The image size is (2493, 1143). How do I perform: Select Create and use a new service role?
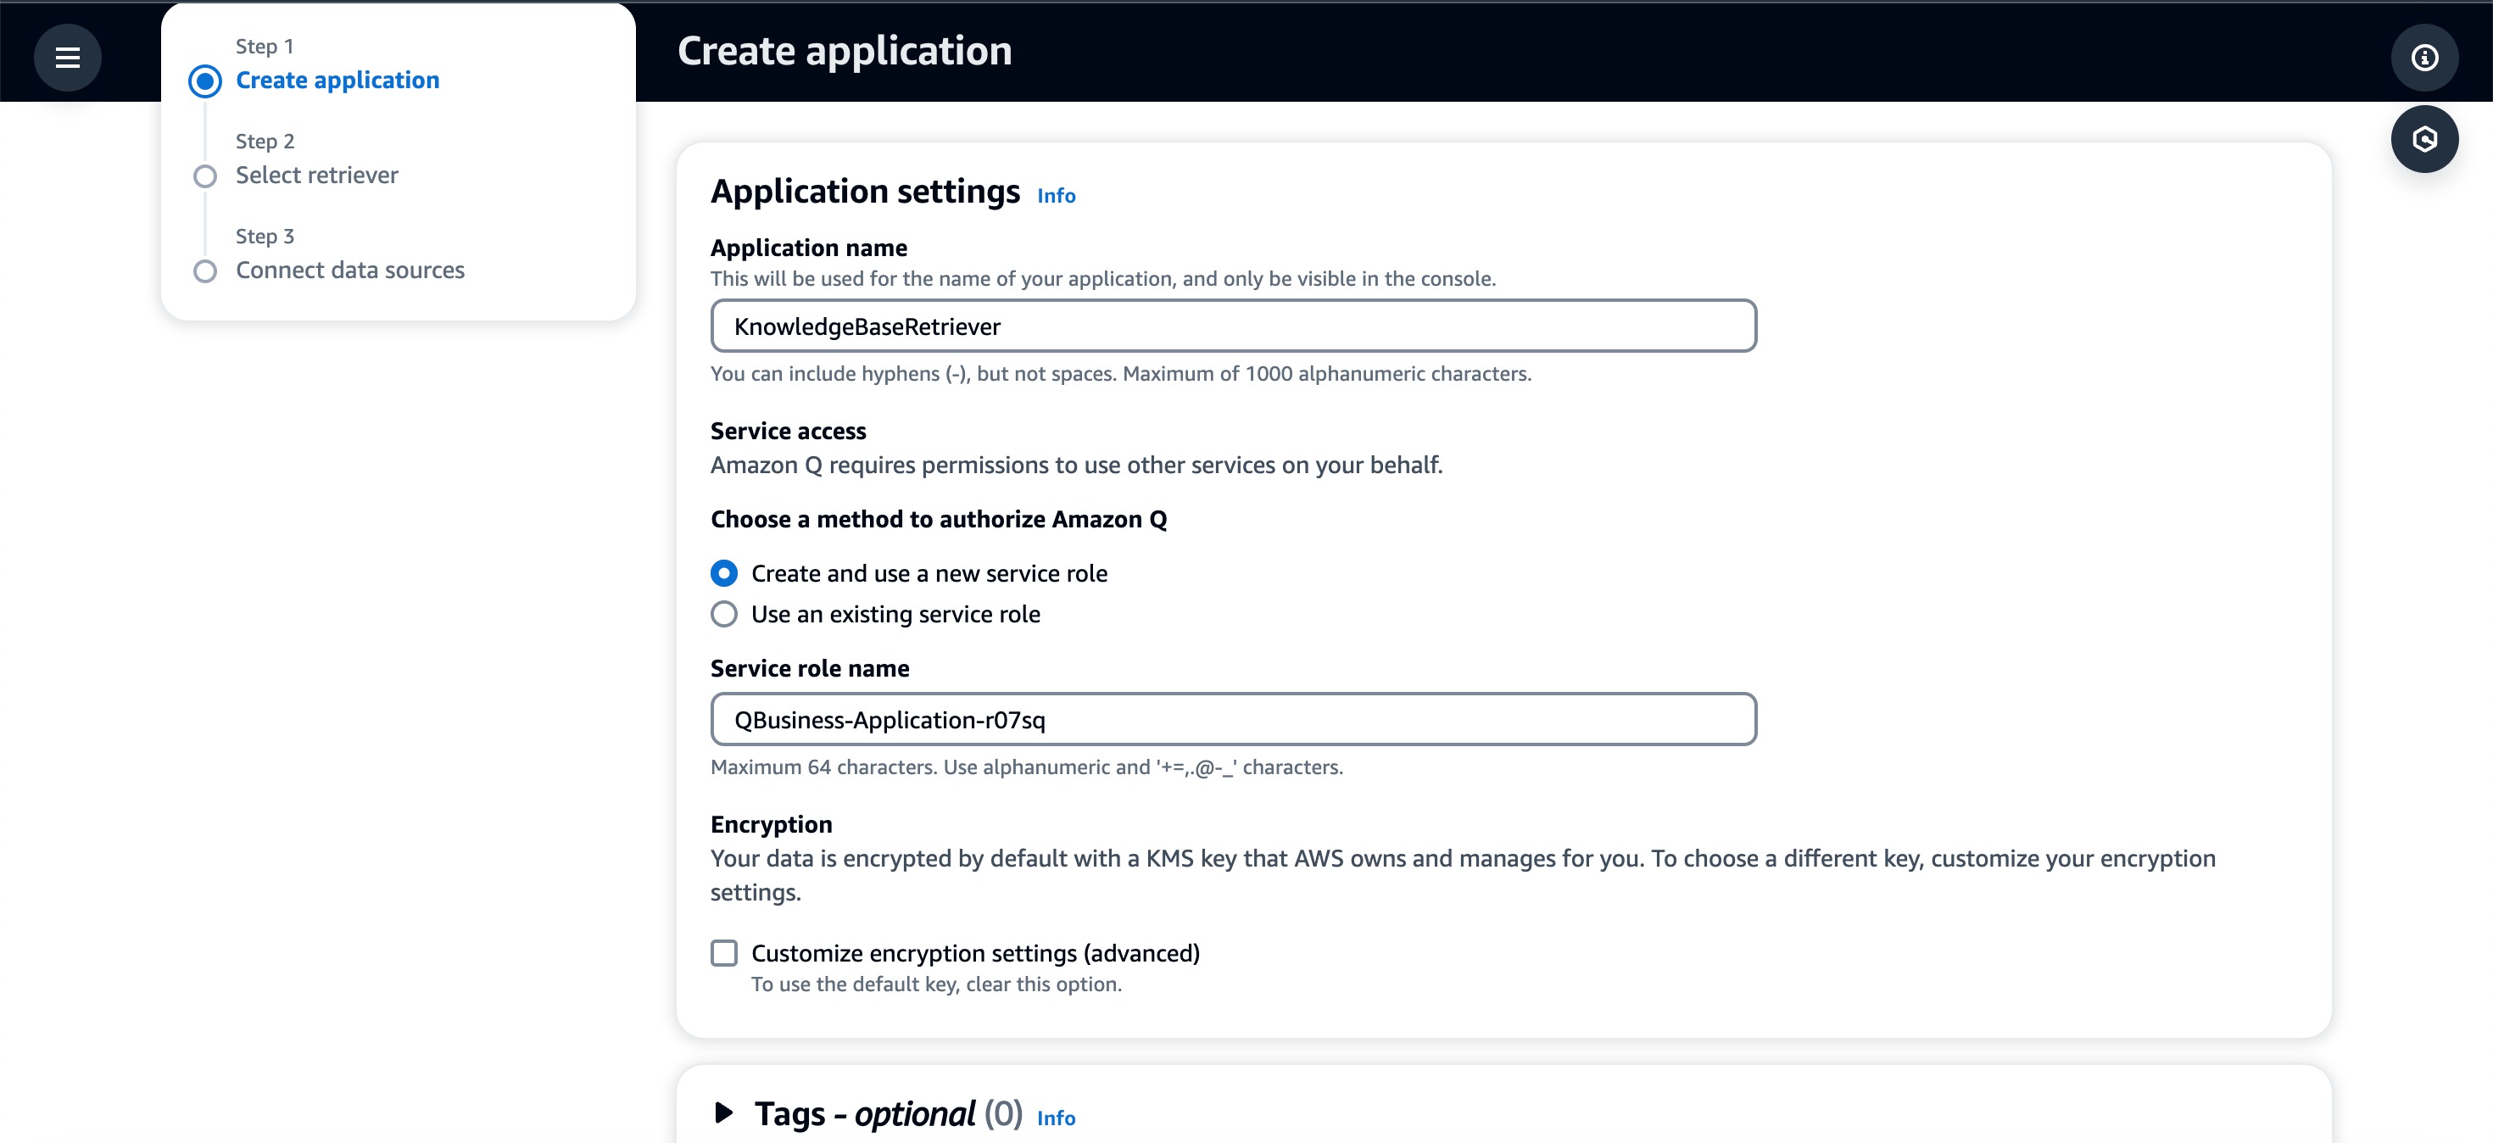tap(723, 574)
